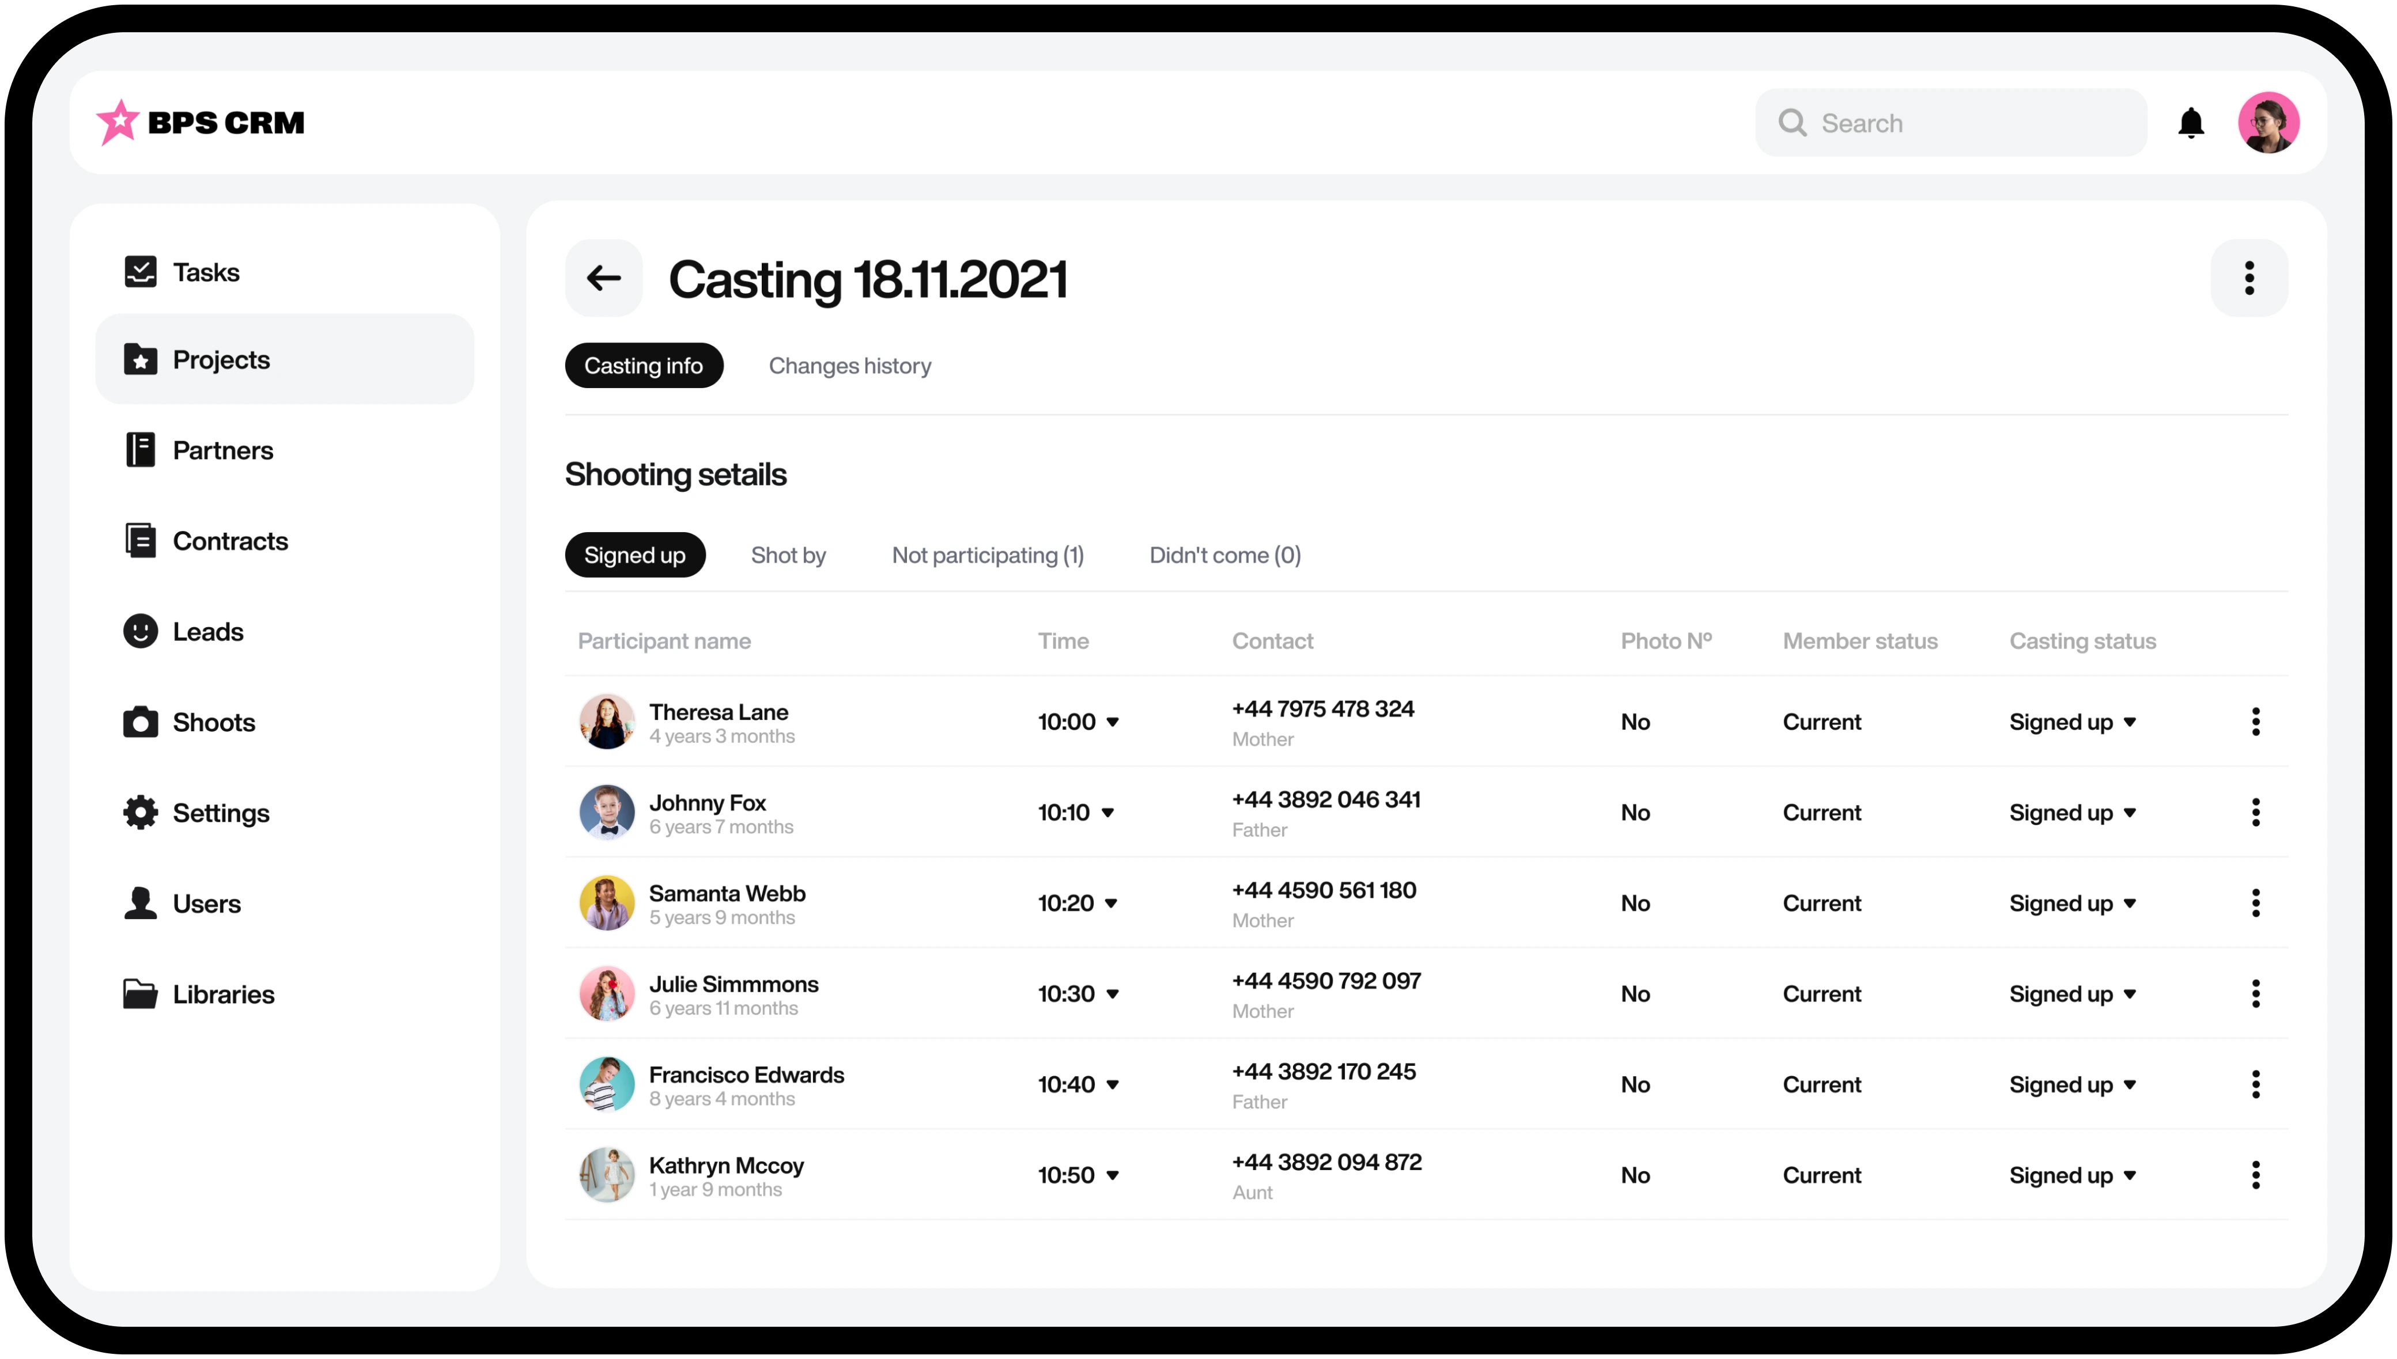Click phone number +44 4590 561 180

tap(1323, 890)
